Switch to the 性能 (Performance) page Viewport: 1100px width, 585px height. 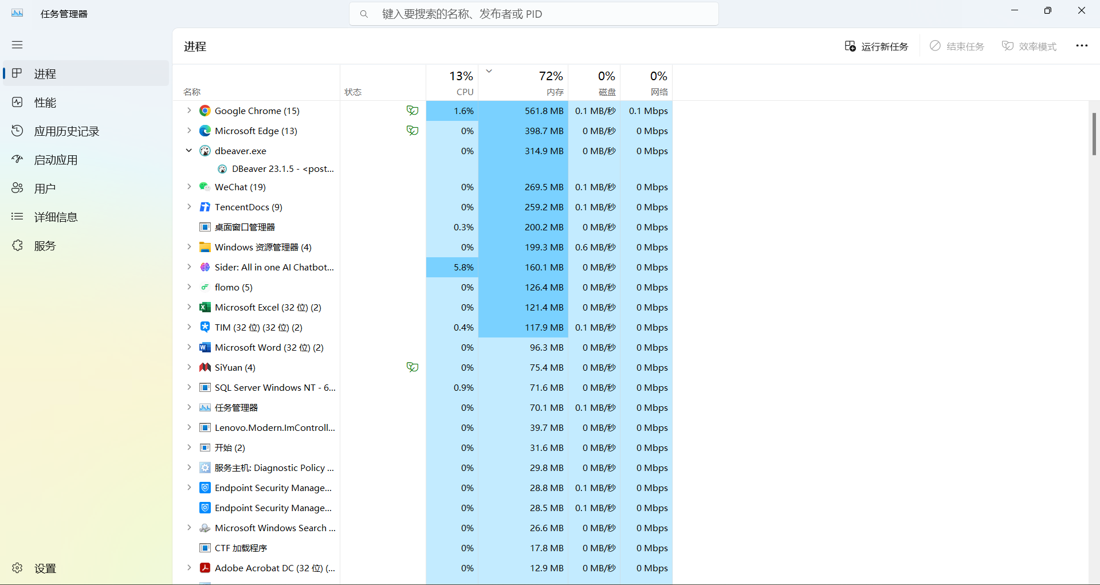pyautogui.click(x=86, y=102)
